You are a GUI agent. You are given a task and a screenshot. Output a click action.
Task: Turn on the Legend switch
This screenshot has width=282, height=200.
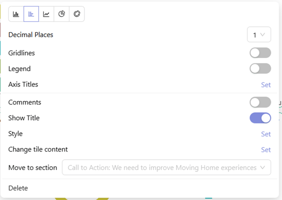pyautogui.click(x=260, y=68)
